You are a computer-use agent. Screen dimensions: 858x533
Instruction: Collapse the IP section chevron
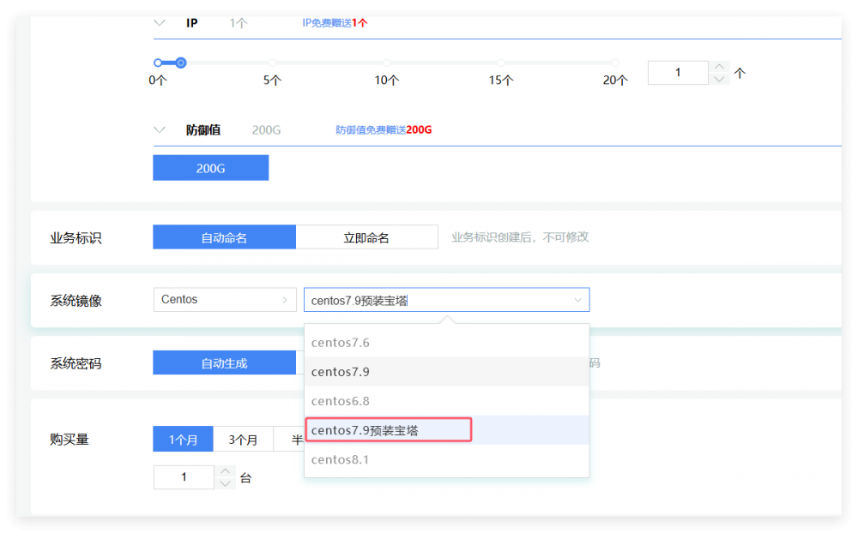159,23
